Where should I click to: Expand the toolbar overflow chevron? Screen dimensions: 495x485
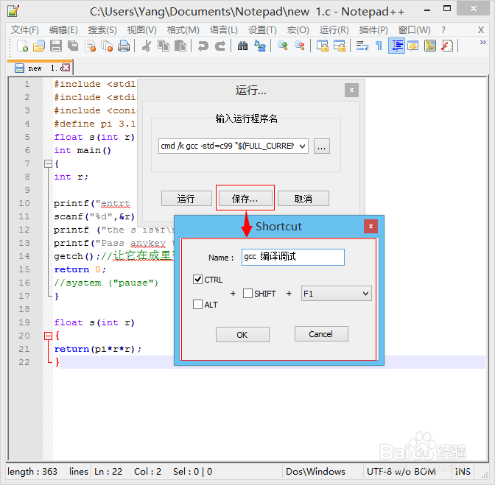pyautogui.click(x=482, y=42)
